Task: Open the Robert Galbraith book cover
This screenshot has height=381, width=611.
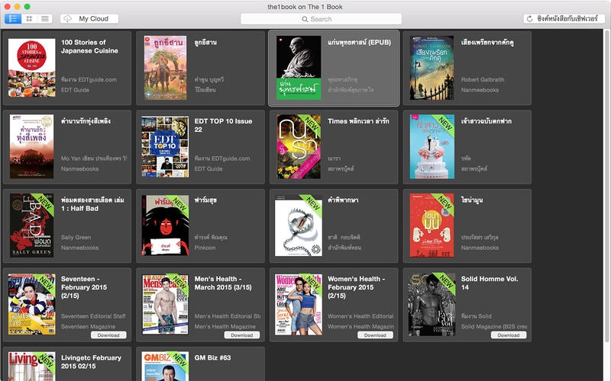Action: pos(432,68)
